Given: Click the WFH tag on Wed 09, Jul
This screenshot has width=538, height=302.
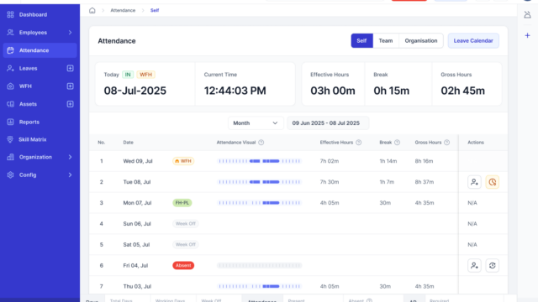Looking at the screenshot, I should click(183, 161).
